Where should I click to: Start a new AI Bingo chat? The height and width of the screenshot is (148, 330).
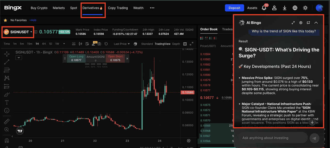pyautogui.click(x=308, y=23)
